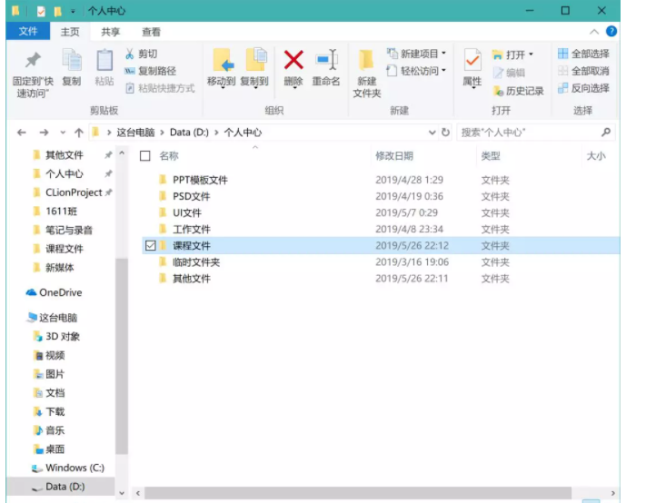Open 新建项目 dropdown
Screen dimensions: 656x503
pos(417,54)
